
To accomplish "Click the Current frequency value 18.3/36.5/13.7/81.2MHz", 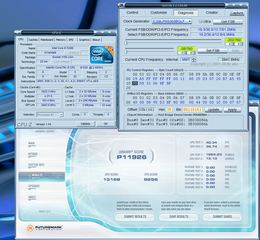I will (x=217, y=29).
